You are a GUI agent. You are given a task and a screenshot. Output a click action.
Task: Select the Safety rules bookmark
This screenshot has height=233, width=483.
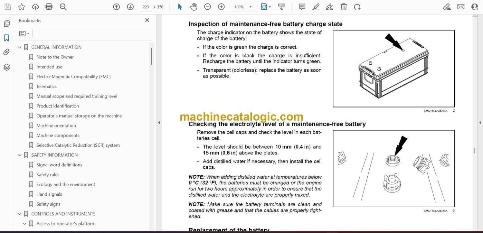pos(48,175)
